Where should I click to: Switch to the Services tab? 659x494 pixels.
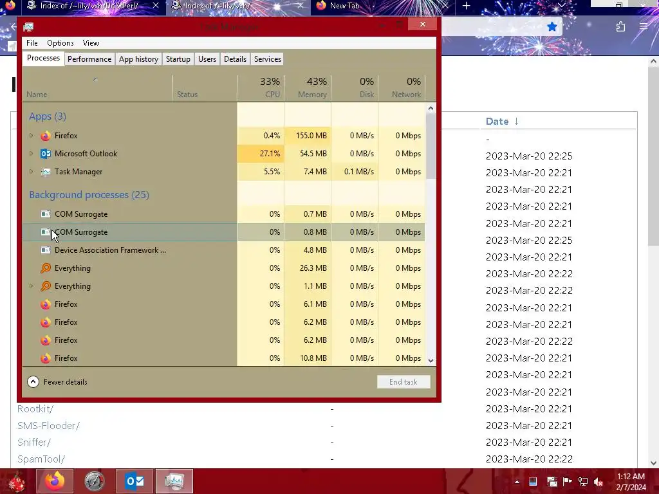coord(267,59)
